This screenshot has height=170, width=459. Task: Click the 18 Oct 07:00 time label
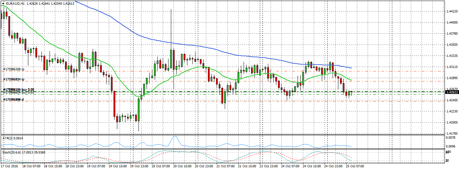click(x=31, y=166)
